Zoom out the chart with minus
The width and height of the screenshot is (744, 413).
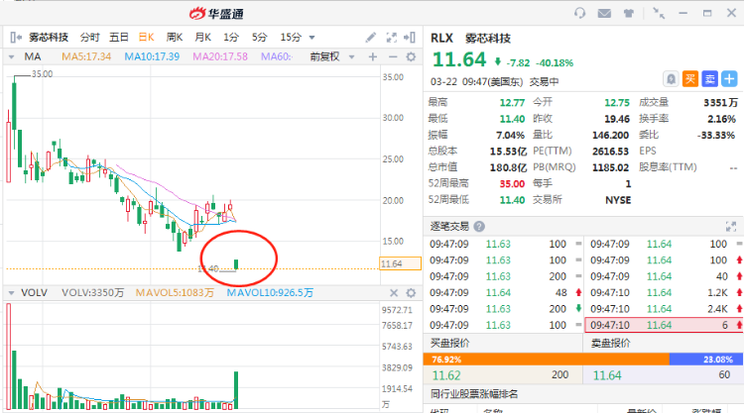pyautogui.click(x=393, y=56)
